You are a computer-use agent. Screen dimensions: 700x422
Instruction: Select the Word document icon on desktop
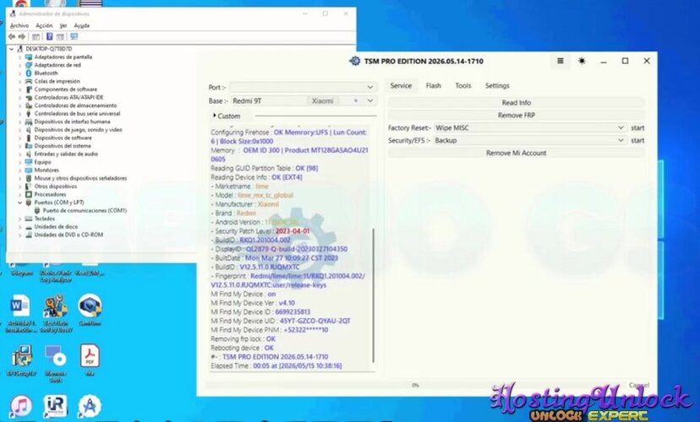pyautogui.click(x=19, y=306)
